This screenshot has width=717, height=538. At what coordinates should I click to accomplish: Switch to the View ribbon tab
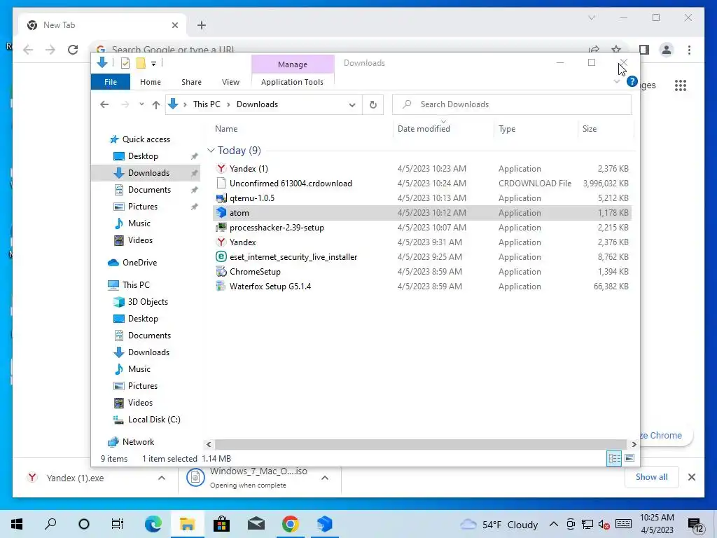[x=230, y=82]
